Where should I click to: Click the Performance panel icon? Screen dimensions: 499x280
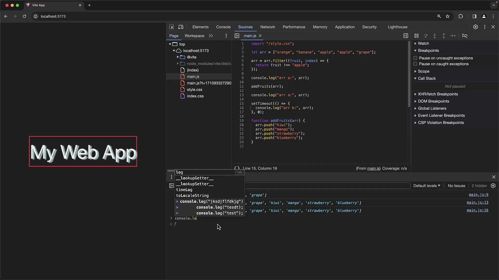(294, 27)
